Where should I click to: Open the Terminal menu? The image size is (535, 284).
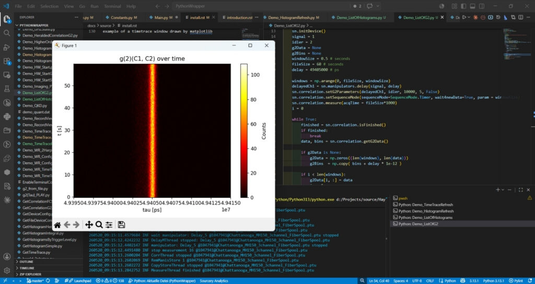click(x=112, y=6)
